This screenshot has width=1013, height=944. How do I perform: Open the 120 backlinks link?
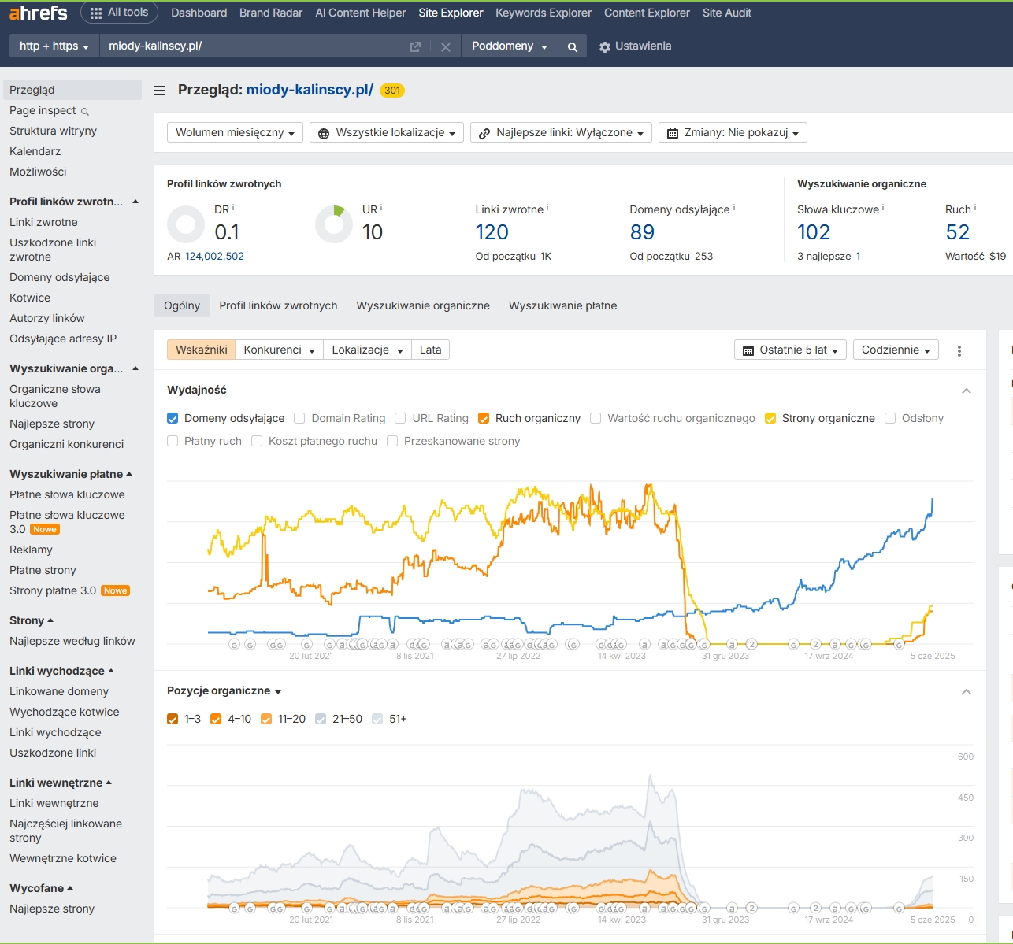coord(492,232)
